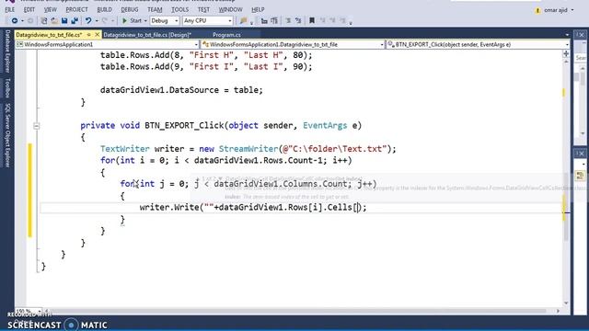Click the editor split-window plus button
Viewport: 589px width, 331px height.
pyautogui.click(x=566, y=53)
